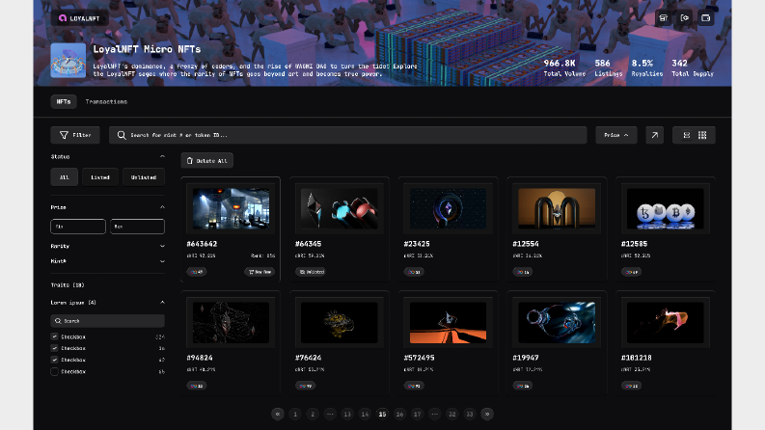The height and width of the screenshot is (430, 765).
Task: Click the traits Search field
Action: pyautogui.click(x=107, y=321)
